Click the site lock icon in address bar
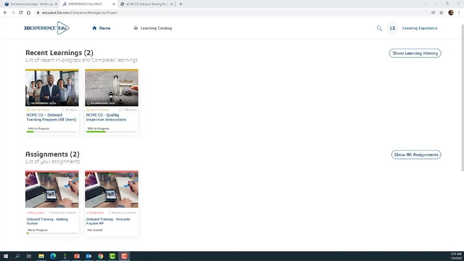This screenshot has height=261, width=464. [x=38, y=13]
